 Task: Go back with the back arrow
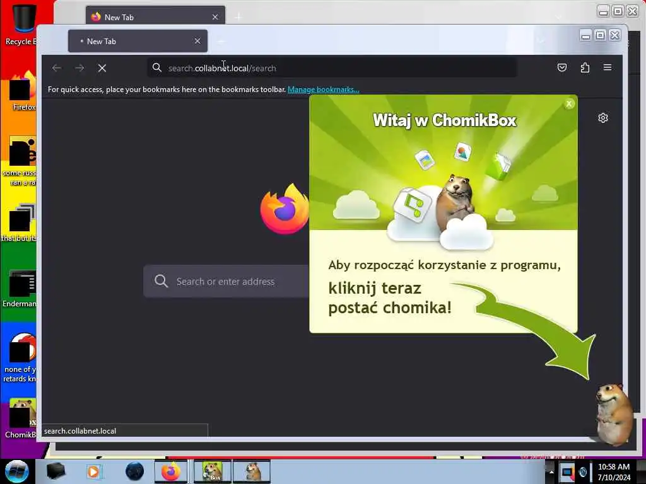57,68
